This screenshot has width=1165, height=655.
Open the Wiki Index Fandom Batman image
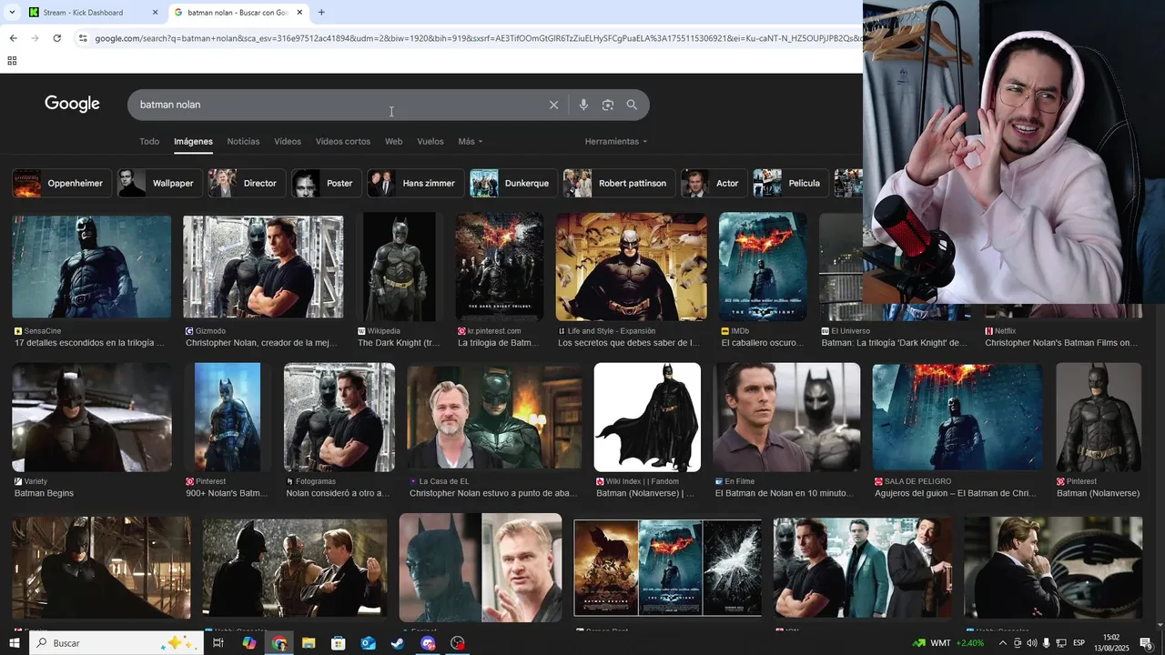(x=647, y=418)
